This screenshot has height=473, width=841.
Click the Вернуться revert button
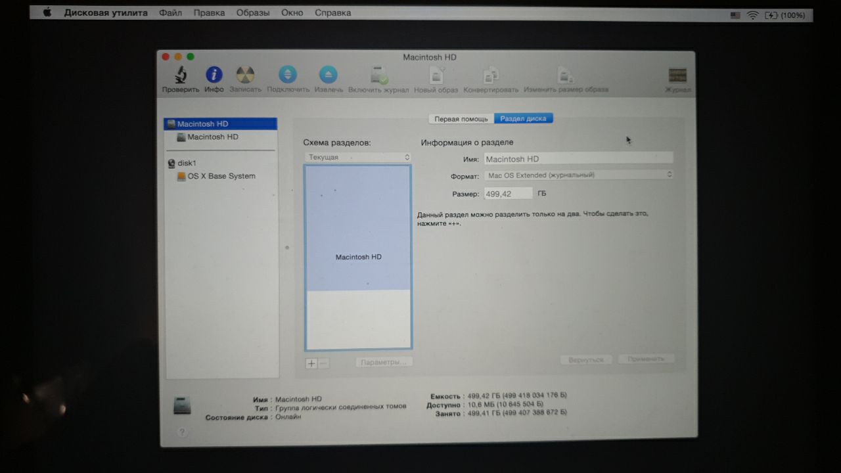[586, 359]
